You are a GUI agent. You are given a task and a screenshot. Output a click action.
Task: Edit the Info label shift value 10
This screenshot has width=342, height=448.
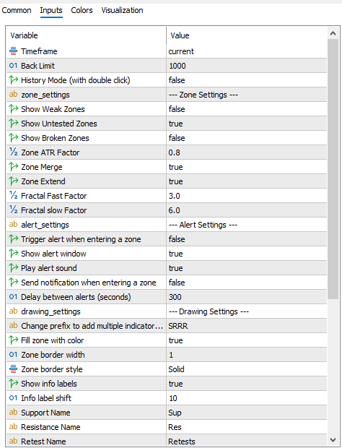[247, 397]
